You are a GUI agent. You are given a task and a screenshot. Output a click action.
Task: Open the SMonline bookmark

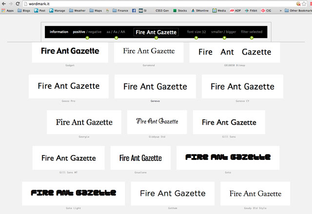click(200, 11)
